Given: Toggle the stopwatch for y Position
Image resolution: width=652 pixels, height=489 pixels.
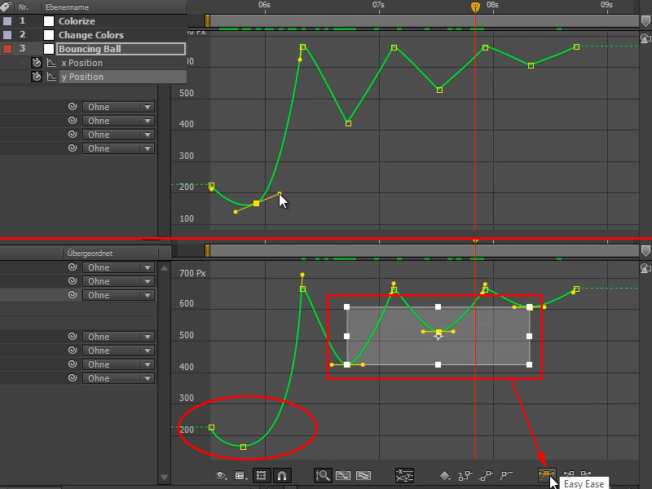Looking at the screenshot, I should [x=35, y=76].
